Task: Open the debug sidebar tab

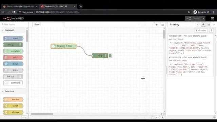Action: 181,24
